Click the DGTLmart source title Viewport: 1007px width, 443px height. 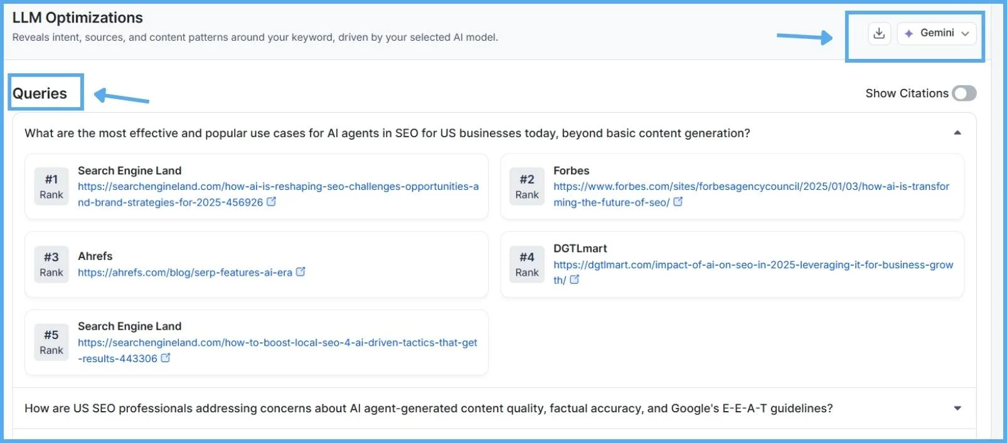click(x=580, y=249)
